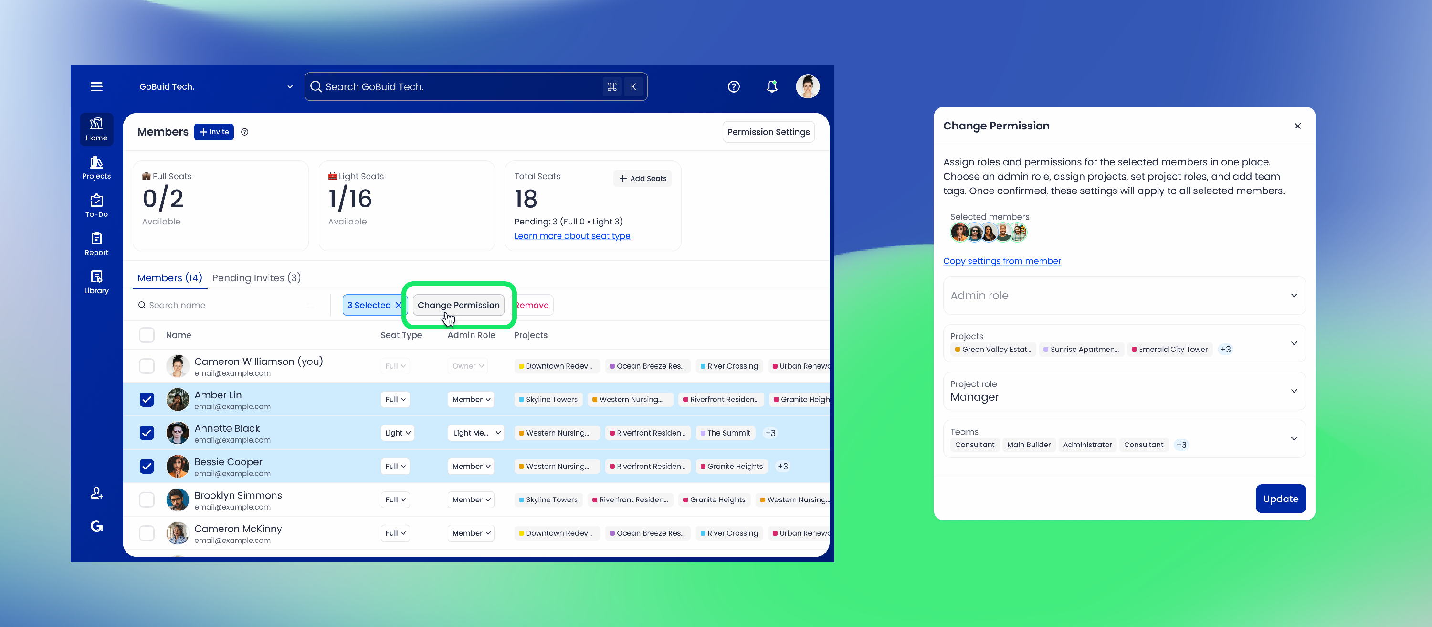The width and height of the screenshot is (1432, 627).
Task: Open the hamburger menu icon
Action: [x=96, y=86]
